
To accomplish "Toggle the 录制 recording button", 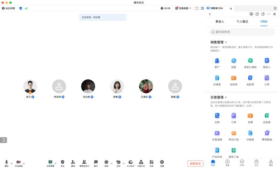I will click(x=106, y=162).
